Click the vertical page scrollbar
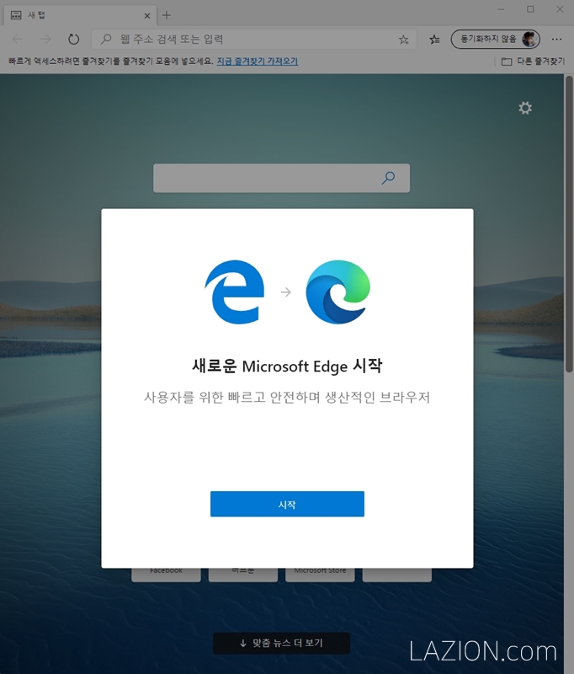The height and width of the screenshot is (674, 574). [569, 223]
